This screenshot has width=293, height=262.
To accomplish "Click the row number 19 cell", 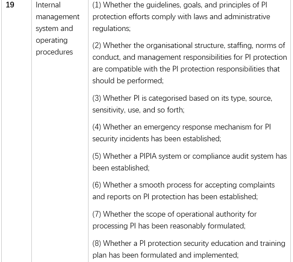I will 10,5.
